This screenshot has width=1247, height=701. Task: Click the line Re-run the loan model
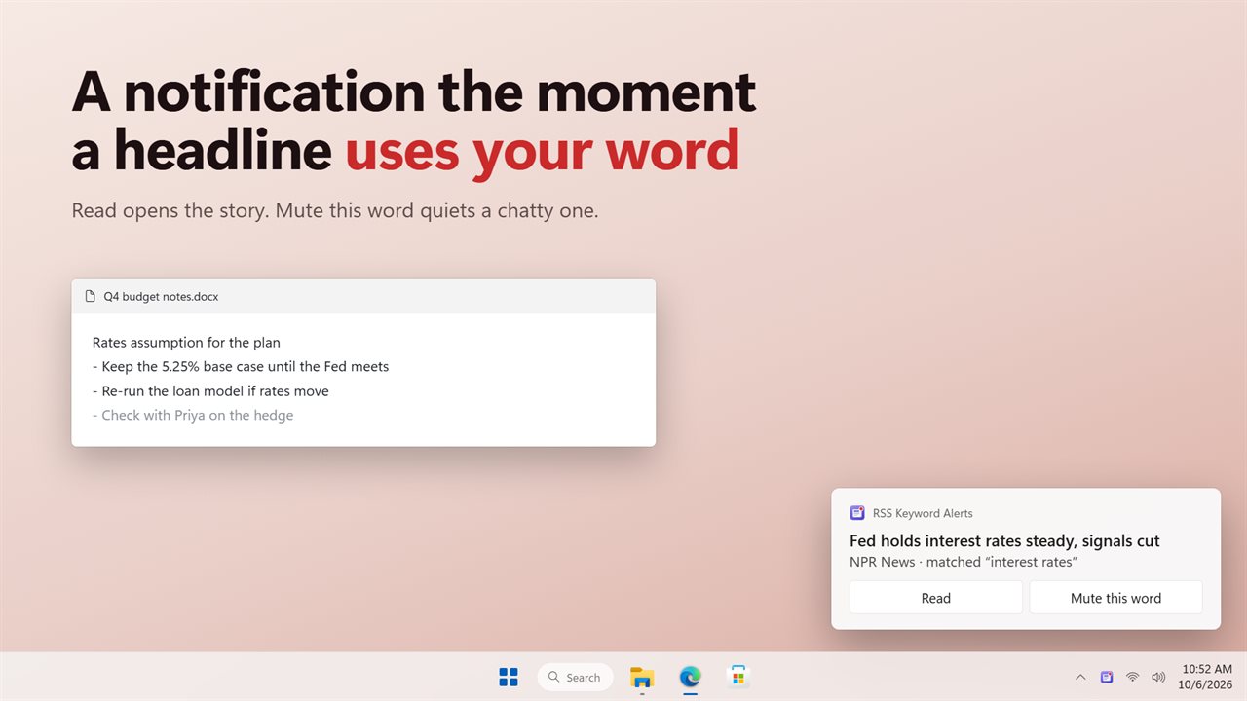[x=210, y=391]
